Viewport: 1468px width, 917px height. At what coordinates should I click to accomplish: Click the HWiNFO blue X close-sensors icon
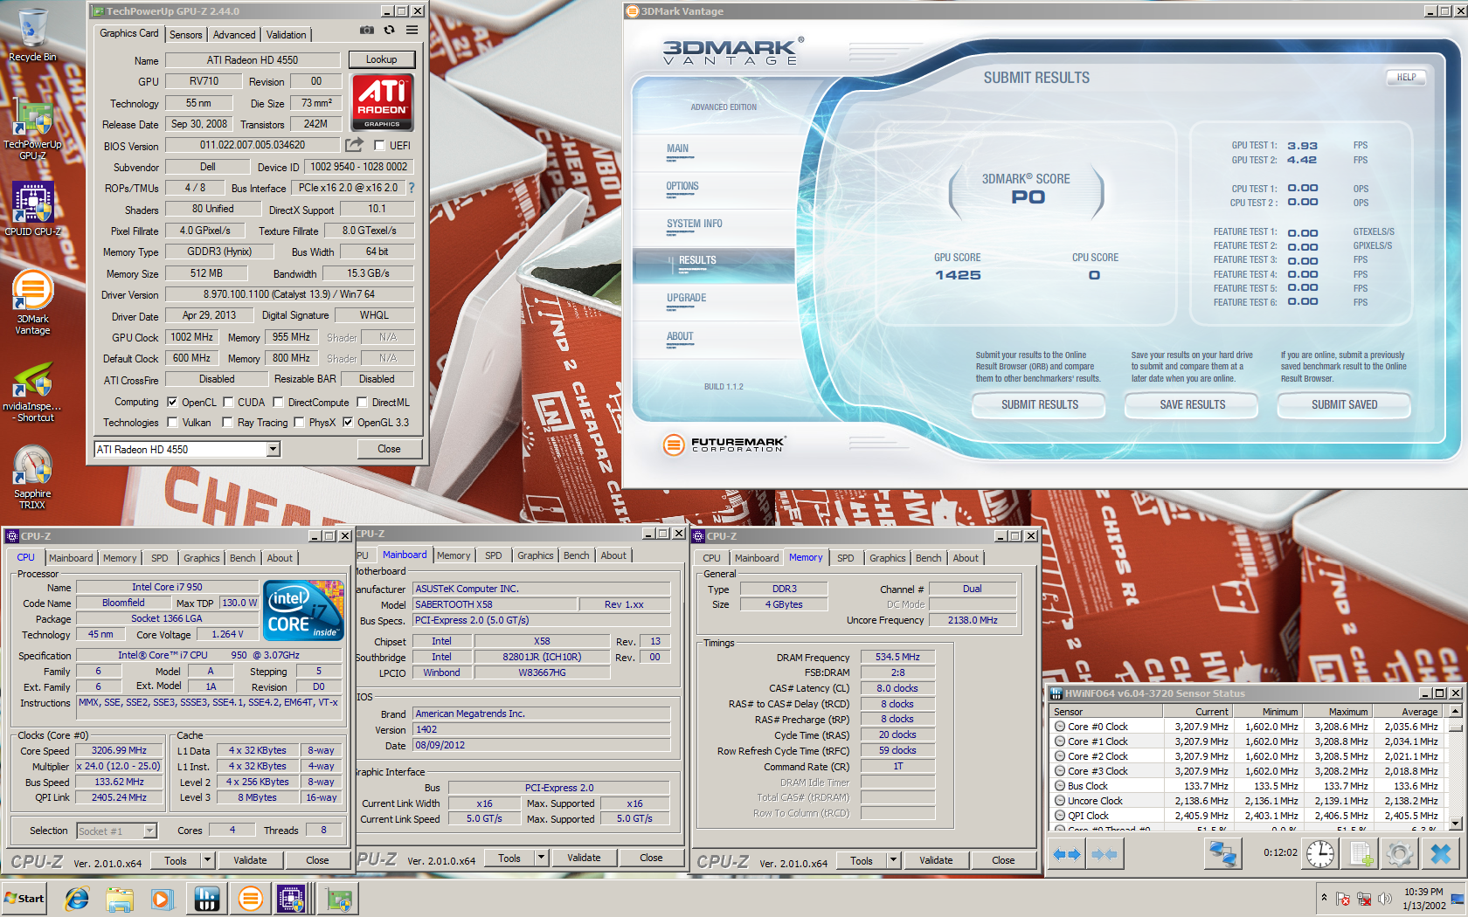[1441, 853]
